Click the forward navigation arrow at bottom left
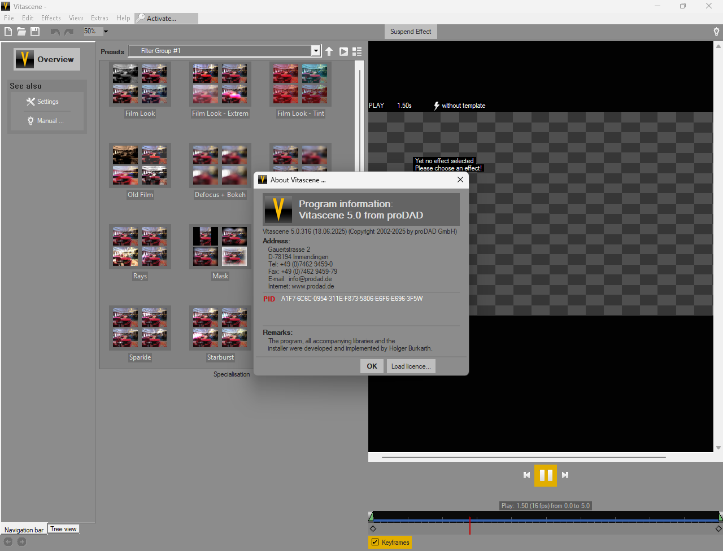The image size is (723, 551). 21,542
